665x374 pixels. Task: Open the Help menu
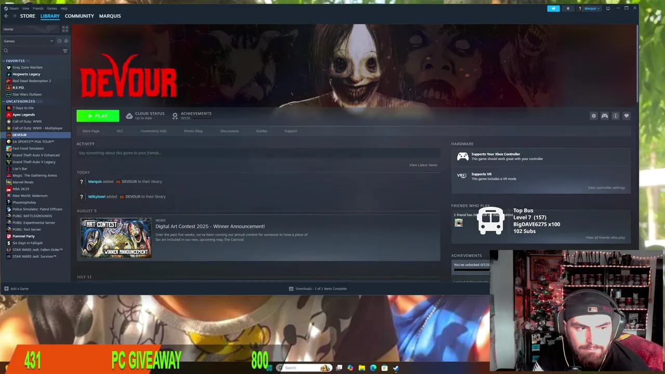coord(64,8)
